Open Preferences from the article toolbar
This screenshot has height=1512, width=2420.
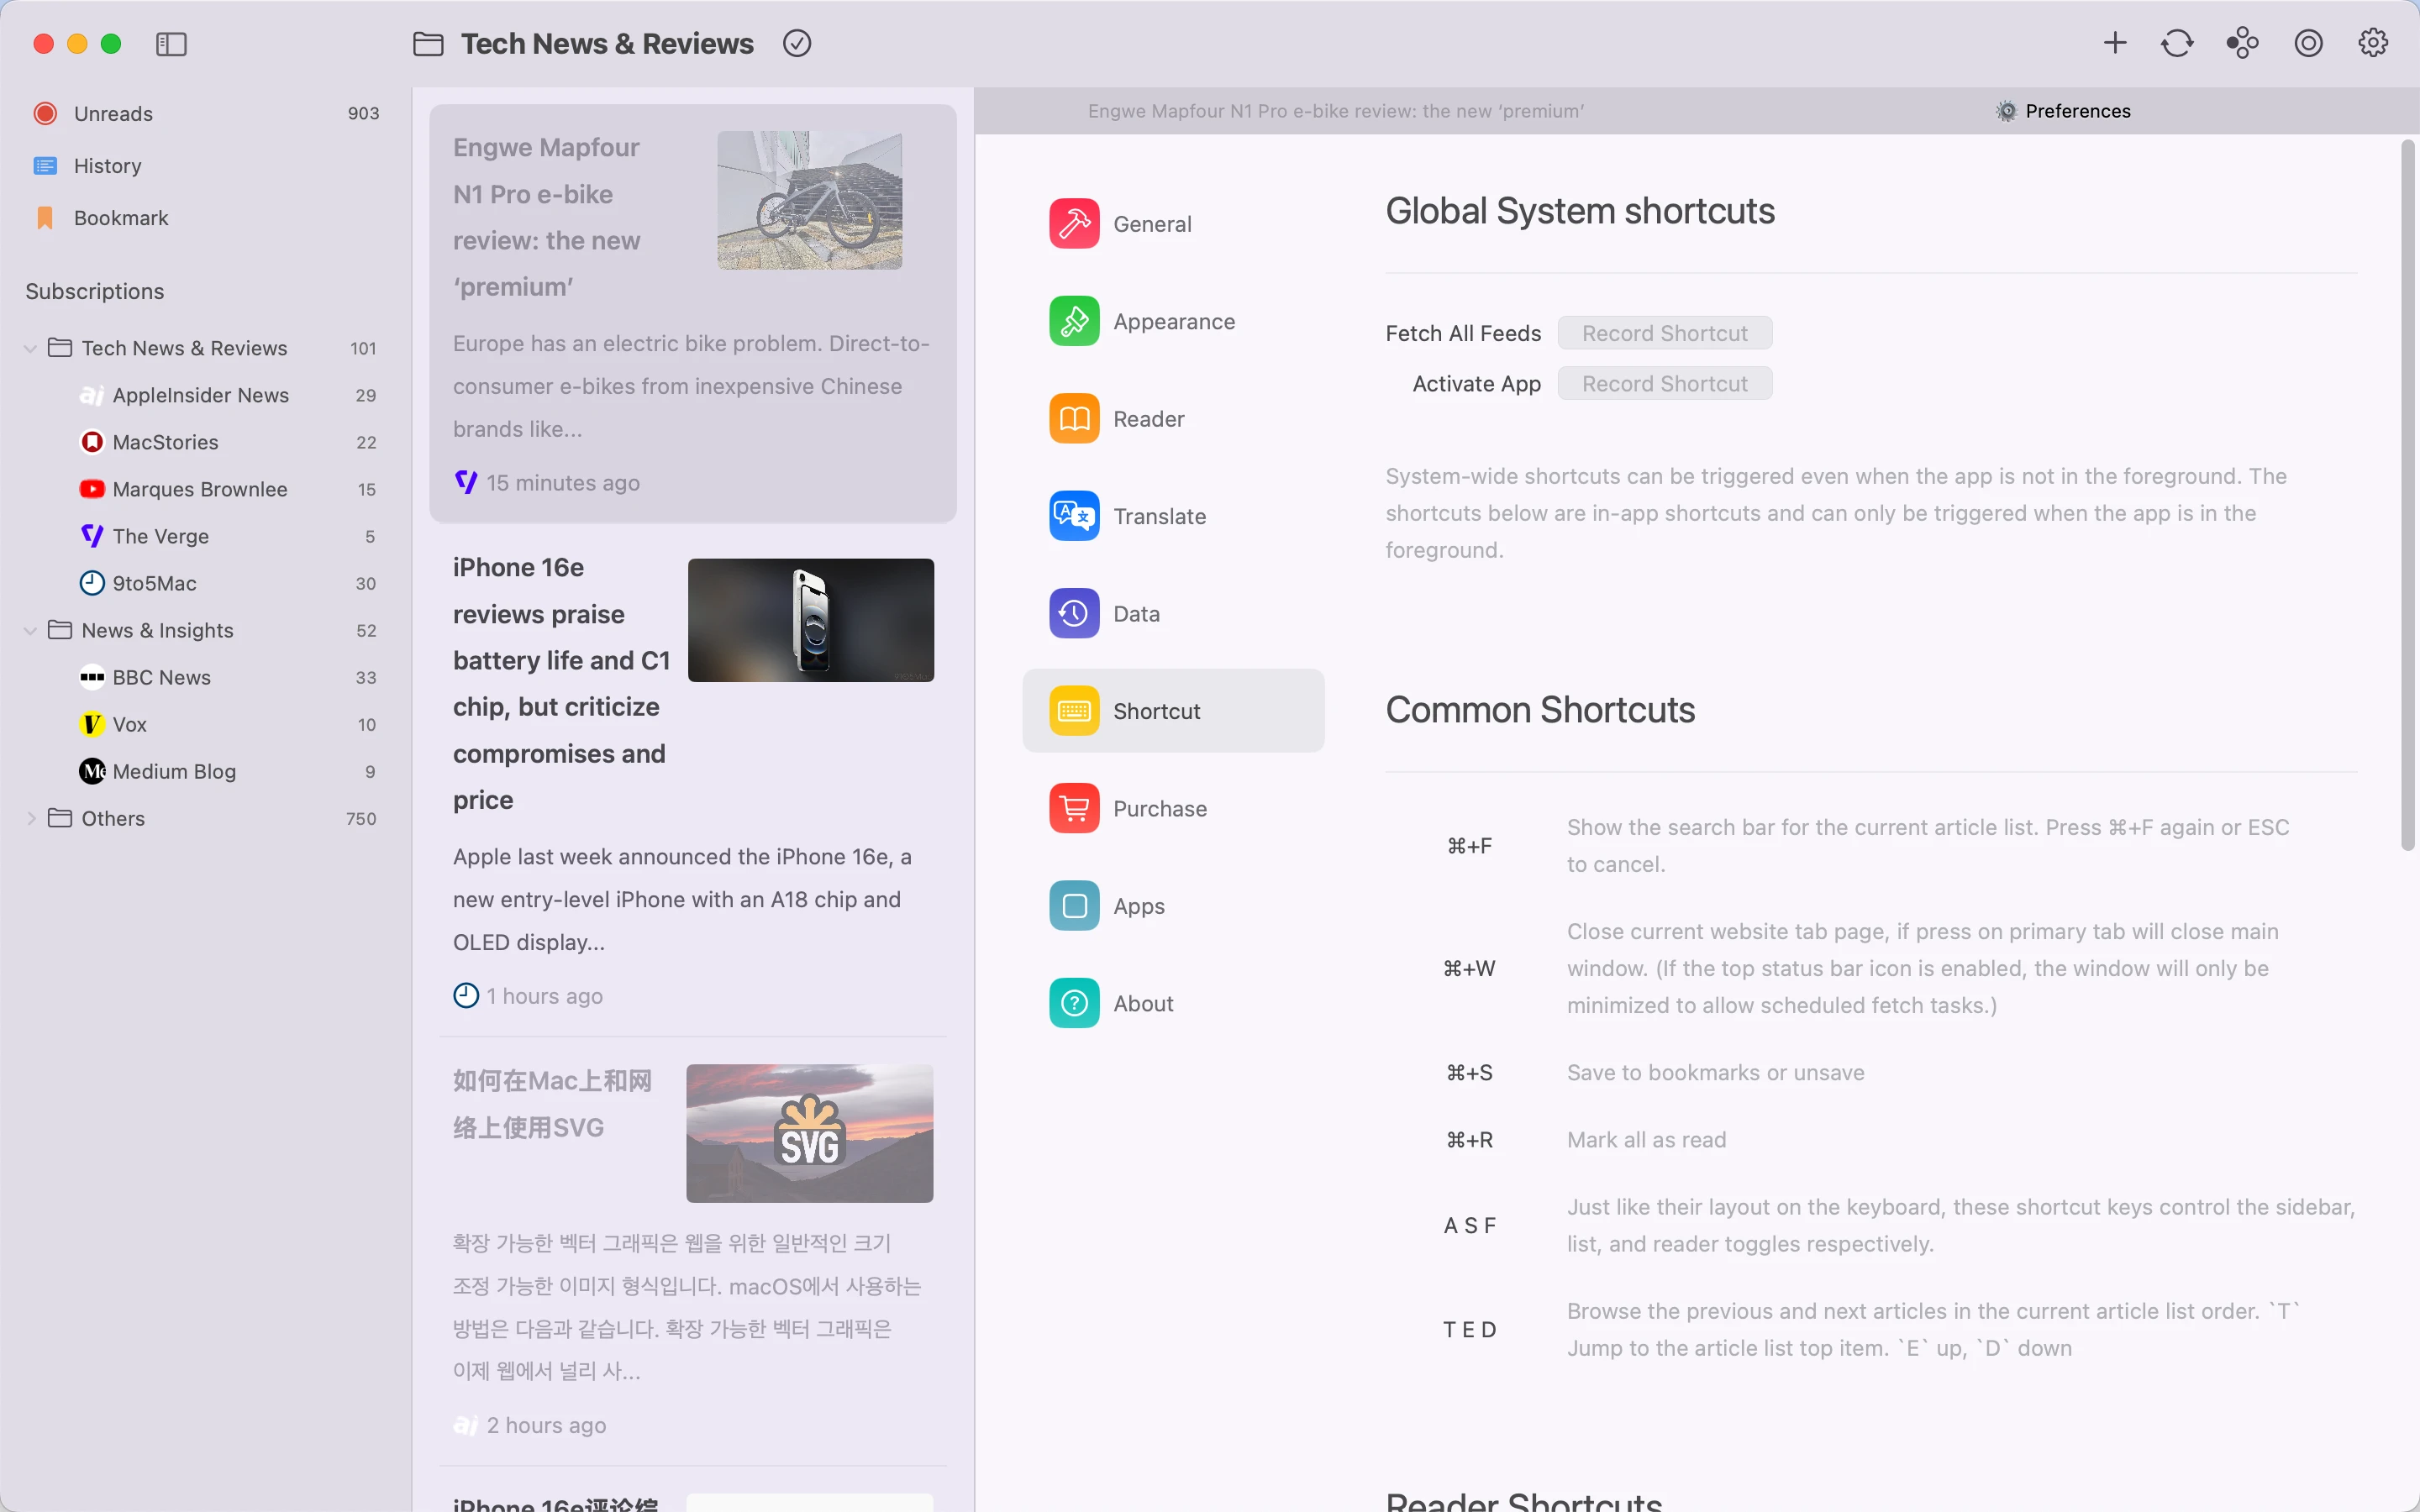pyautogui.click(x=2064, y=110)
